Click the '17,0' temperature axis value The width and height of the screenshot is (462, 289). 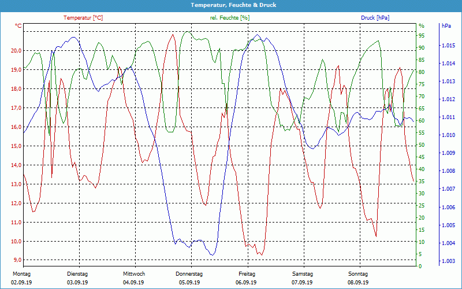click(16, 108)
